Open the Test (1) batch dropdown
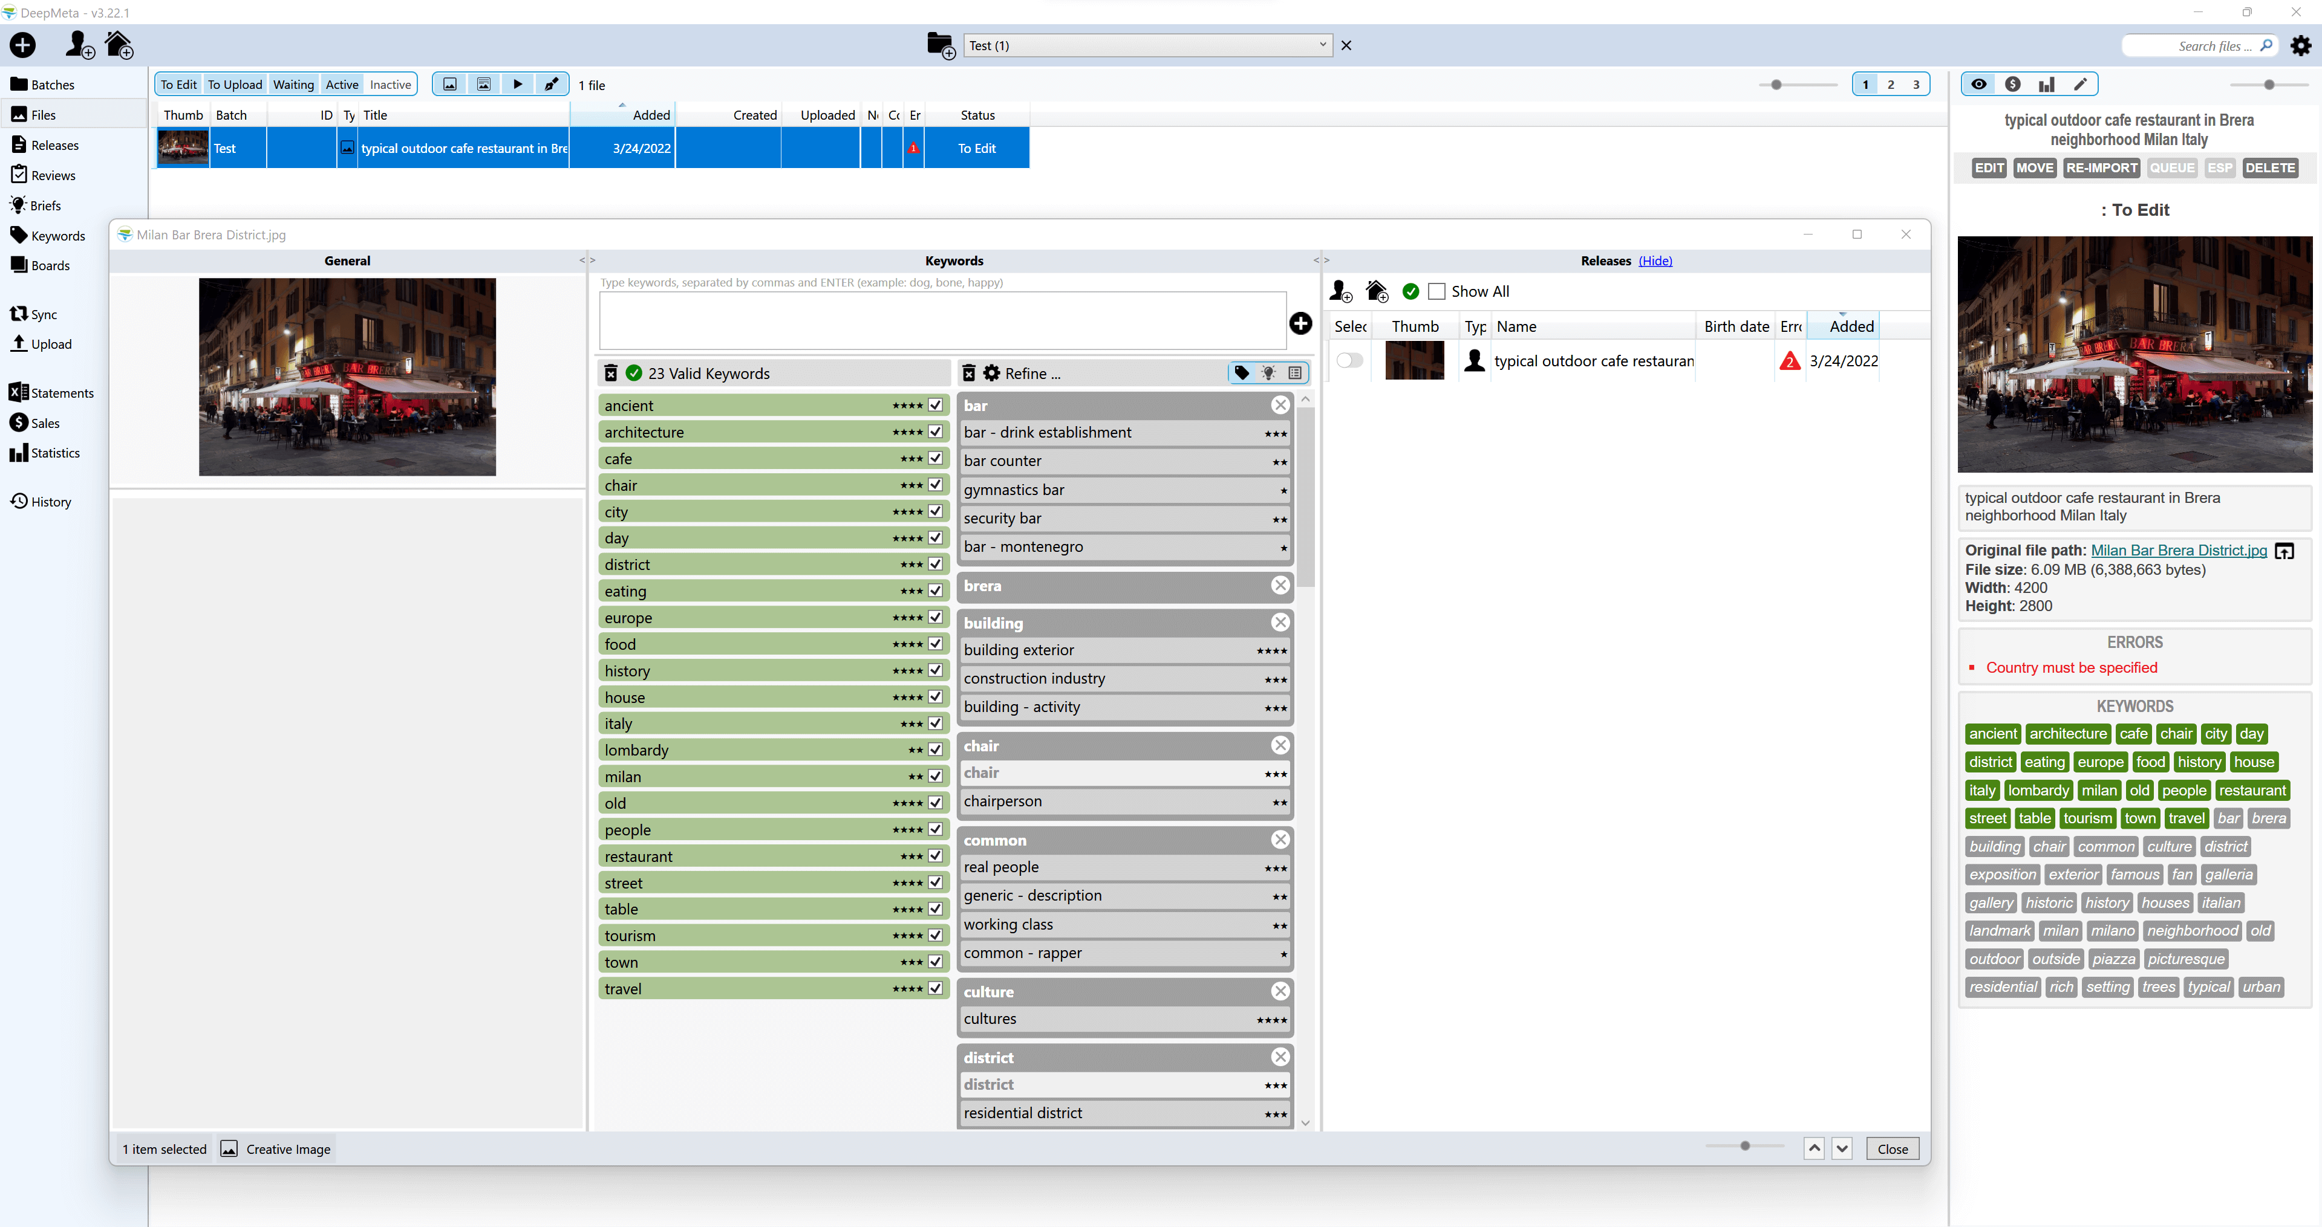 1322,45
